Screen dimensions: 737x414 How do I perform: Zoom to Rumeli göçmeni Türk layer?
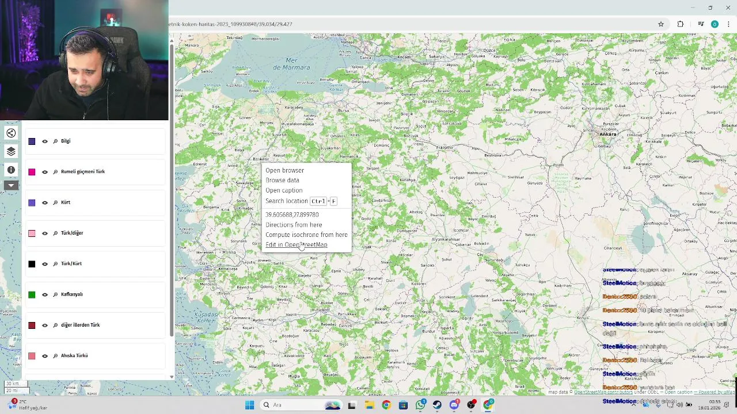[55, 171]
